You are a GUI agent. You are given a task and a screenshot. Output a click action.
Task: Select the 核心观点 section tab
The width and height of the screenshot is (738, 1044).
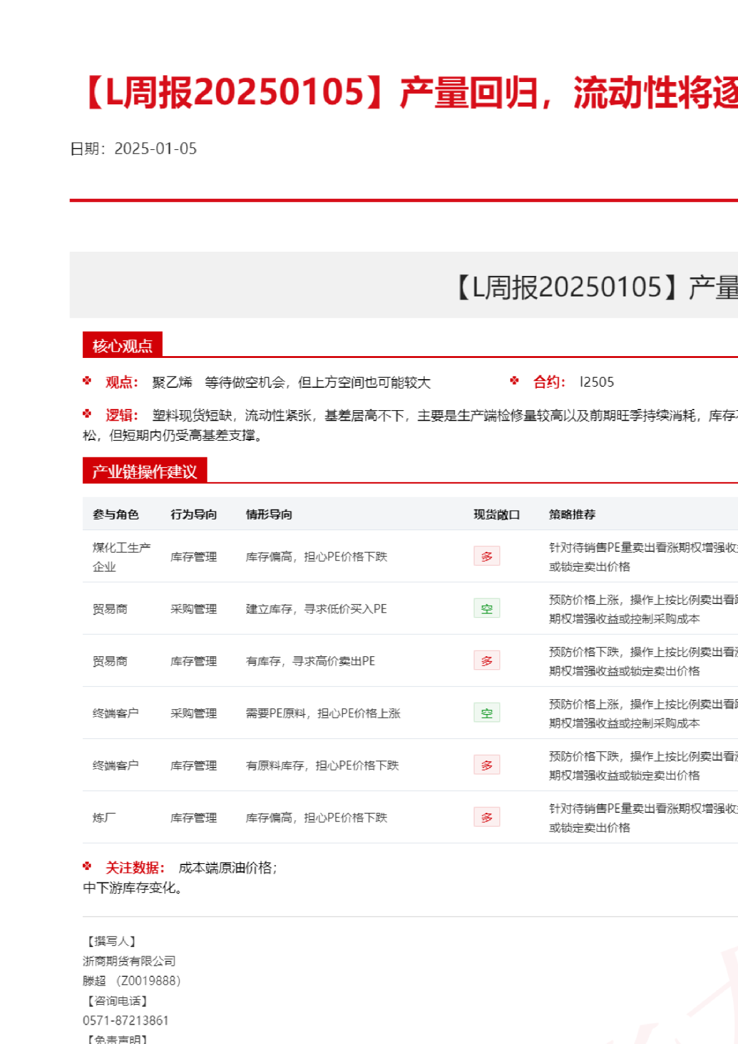122,346
